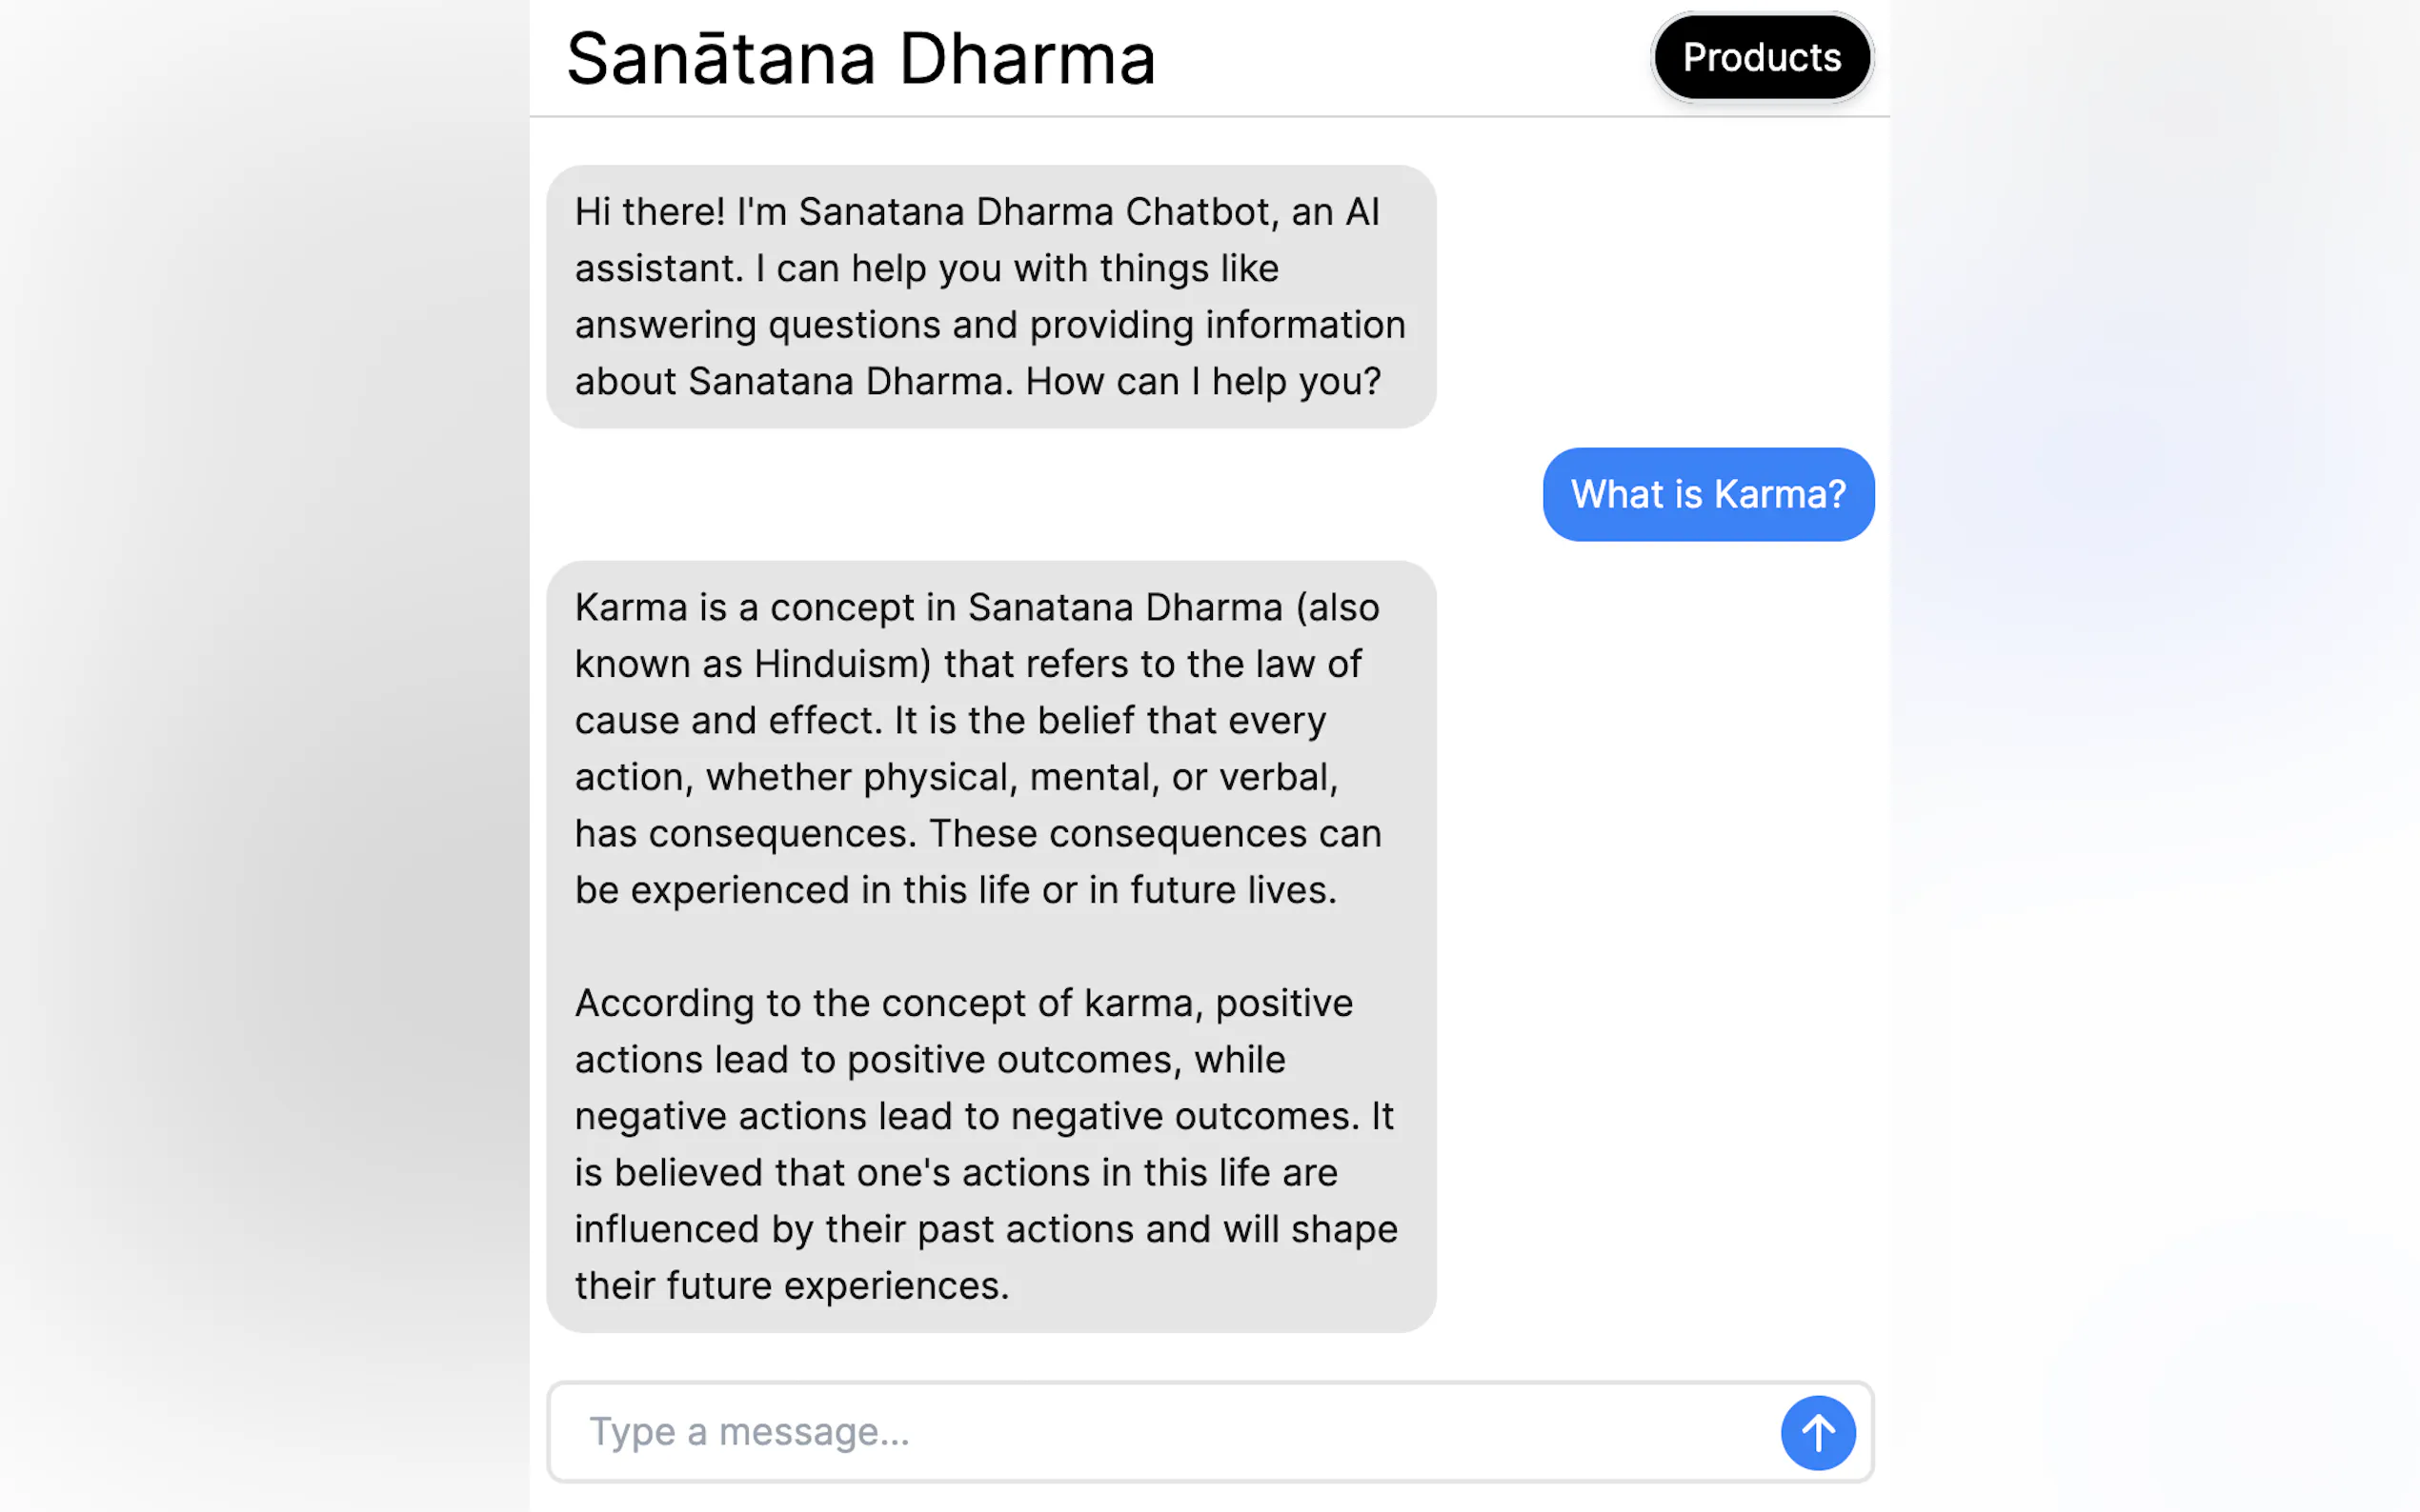
Task: Click the word "Dharma" in the header
Action: click(1026, 58)
